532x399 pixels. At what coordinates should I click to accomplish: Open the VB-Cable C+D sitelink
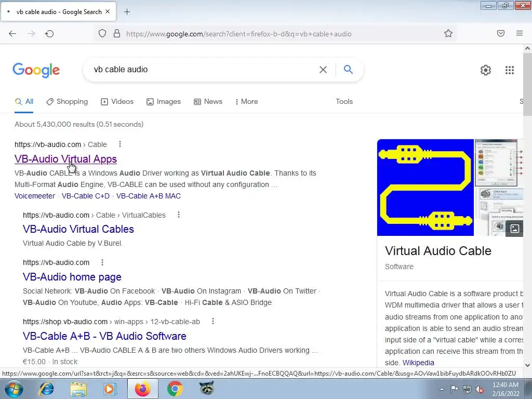pos(86,196)
